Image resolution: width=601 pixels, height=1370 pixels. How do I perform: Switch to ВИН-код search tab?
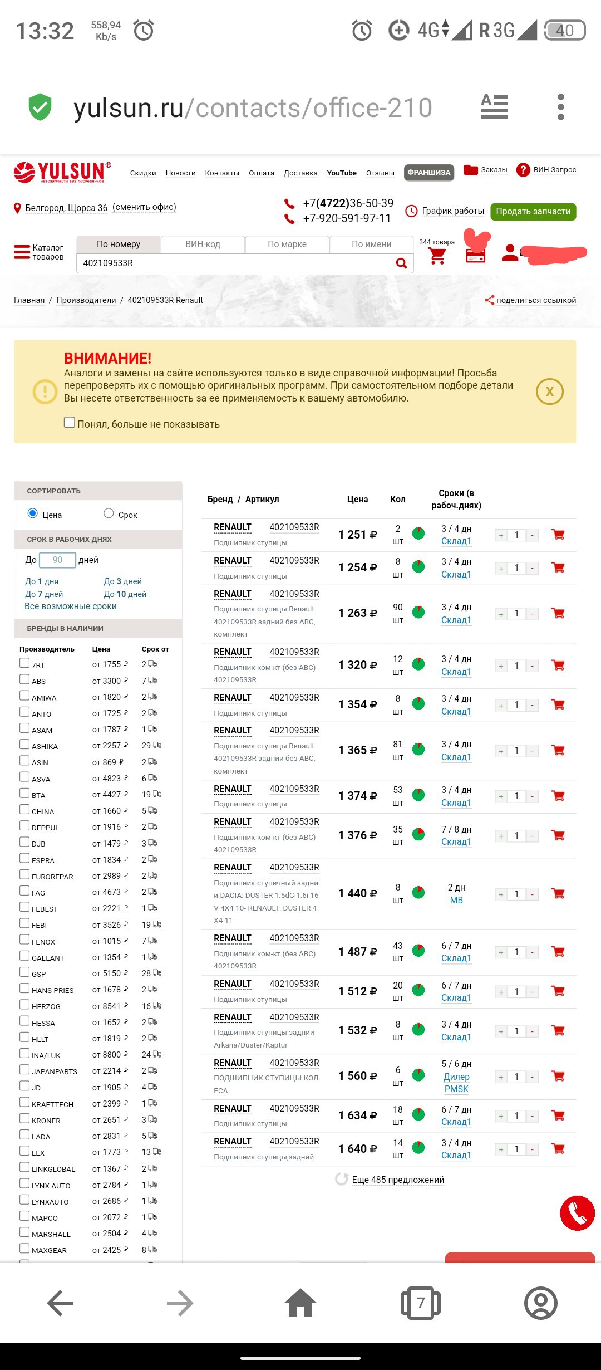pos(203,244)
